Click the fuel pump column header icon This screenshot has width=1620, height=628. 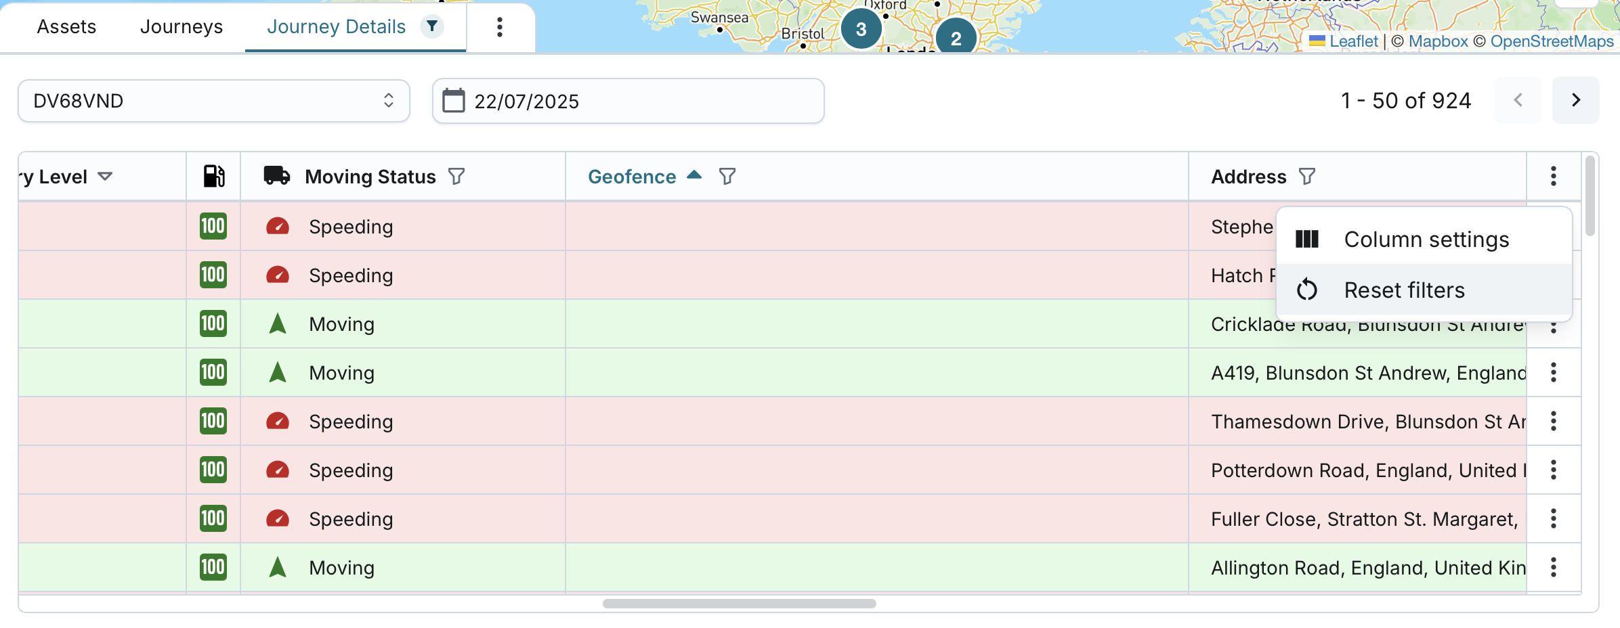[x=214, y=176]
